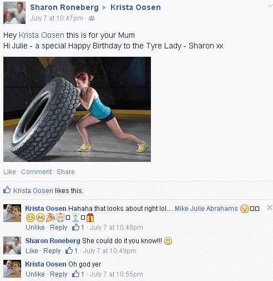
Task: Reply to Sharon Roneberg's comment
Action: tap(52, 251)
